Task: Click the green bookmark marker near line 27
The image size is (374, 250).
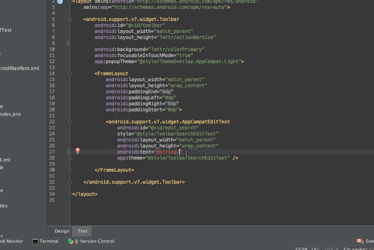Action: coord(68,151)
